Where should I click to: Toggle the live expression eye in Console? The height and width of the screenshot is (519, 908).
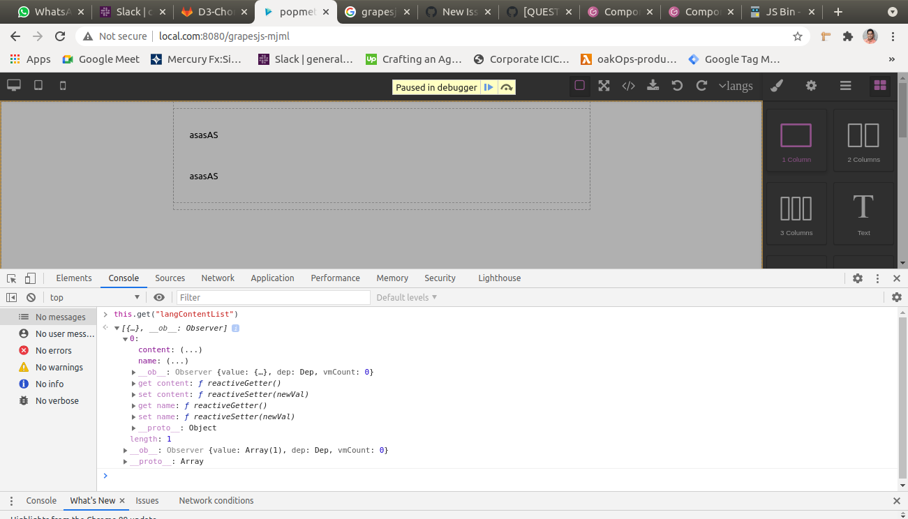(x=159, y=296)
